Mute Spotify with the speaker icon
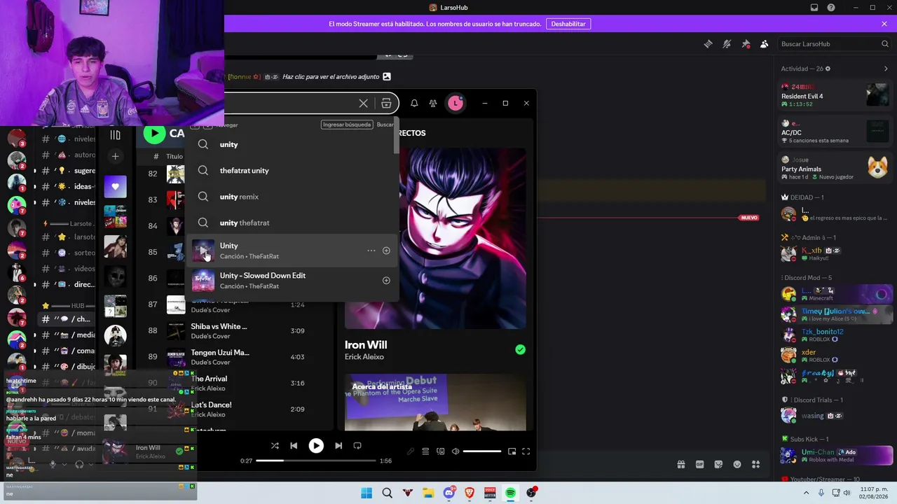This screenshot has height=504, width=897. click(x=456, y=451)
